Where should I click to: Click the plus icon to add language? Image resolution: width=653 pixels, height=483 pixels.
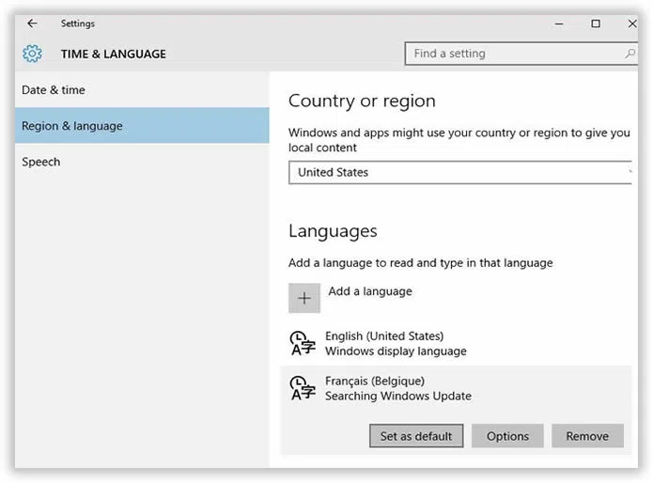[304, 298]
